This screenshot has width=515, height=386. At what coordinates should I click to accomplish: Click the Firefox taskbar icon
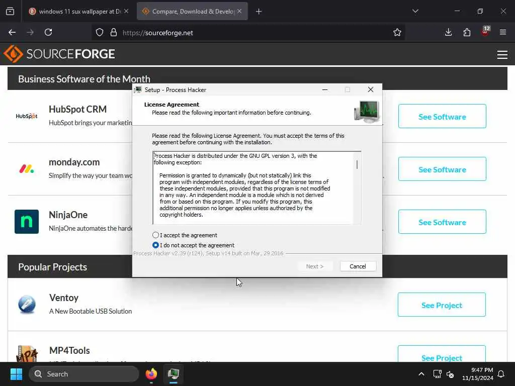(x=151, y=374)
